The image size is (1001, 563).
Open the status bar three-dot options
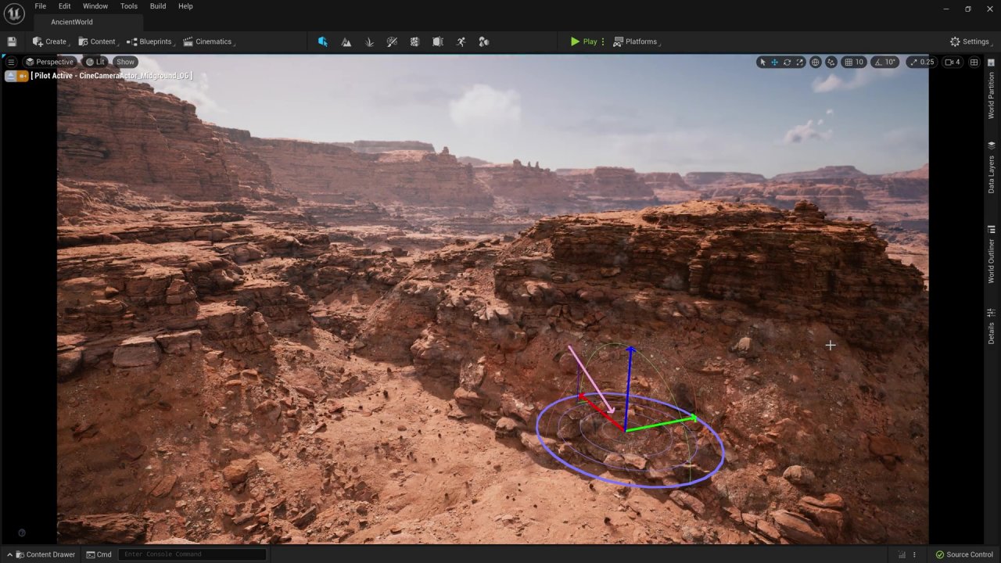pyautogui.click(x=914, y=554)
